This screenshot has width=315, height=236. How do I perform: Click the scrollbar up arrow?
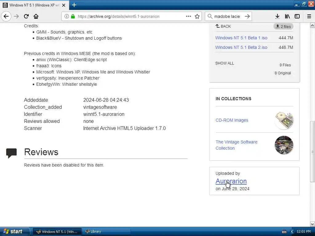312,25
